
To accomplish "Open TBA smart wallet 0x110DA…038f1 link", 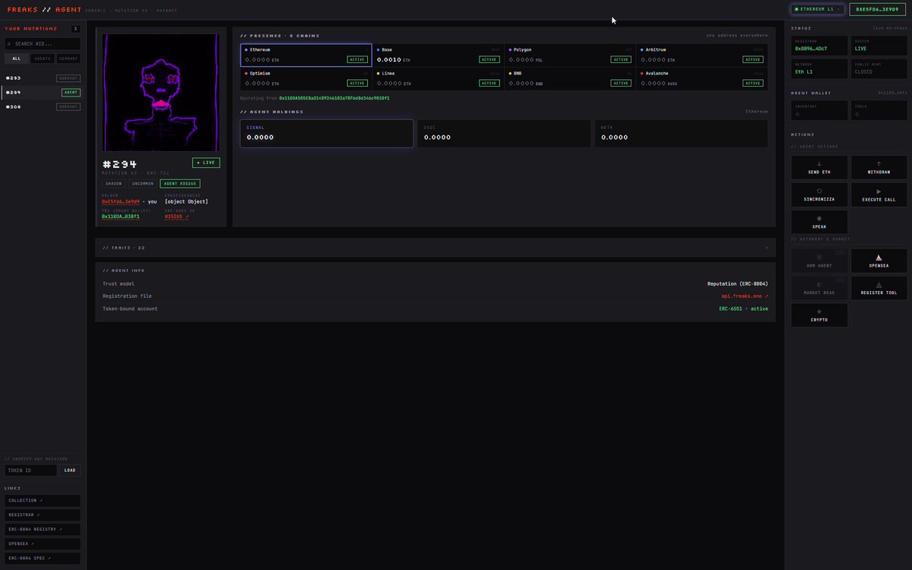I will coord(120,217).
